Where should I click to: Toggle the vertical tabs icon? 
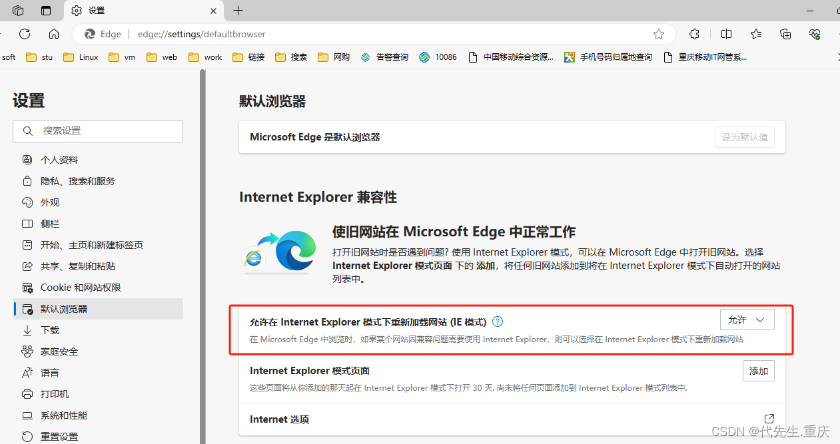pyautogui.click(x=46, y=11)
